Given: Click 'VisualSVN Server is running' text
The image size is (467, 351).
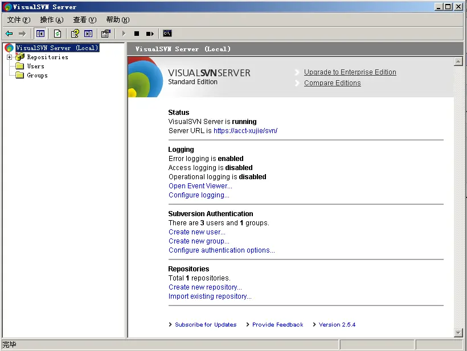Looking at the screenshot, I should [x=212, y=122].
